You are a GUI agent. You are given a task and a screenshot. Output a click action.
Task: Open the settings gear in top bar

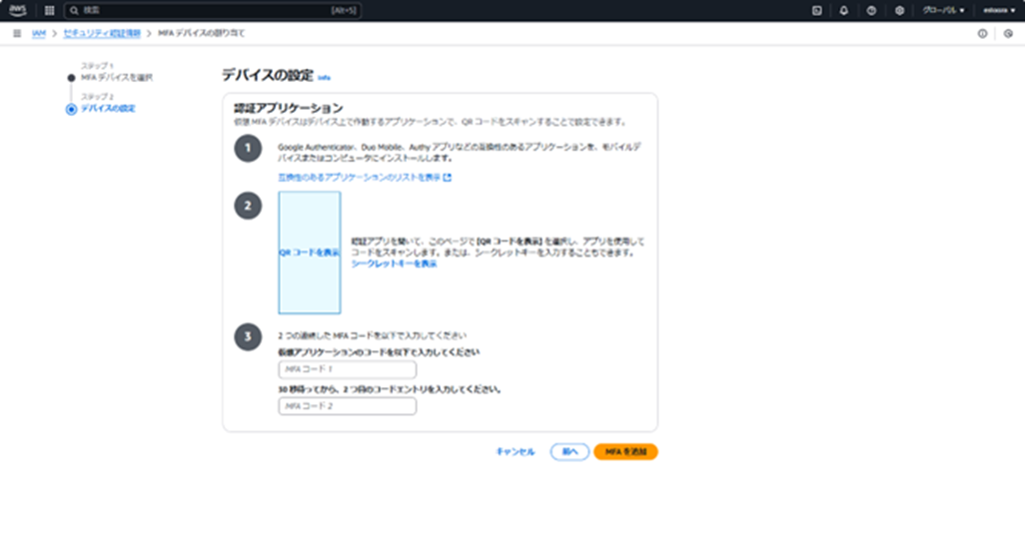(899, 10)
